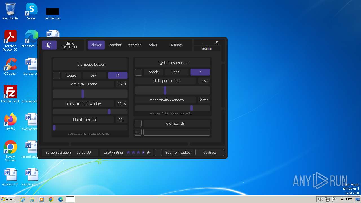The image size is (361, 203).
Task: Open the recorder tab
Action: coord(134,45)
